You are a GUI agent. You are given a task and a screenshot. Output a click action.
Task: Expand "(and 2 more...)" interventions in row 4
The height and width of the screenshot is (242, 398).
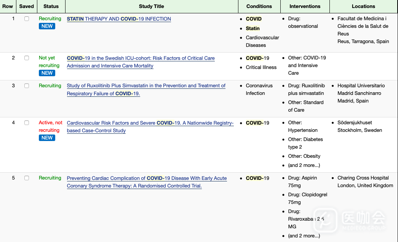304,165
